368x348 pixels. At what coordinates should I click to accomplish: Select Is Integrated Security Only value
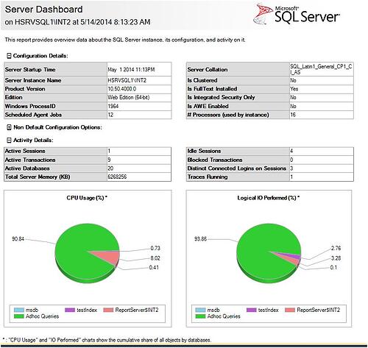293,97
